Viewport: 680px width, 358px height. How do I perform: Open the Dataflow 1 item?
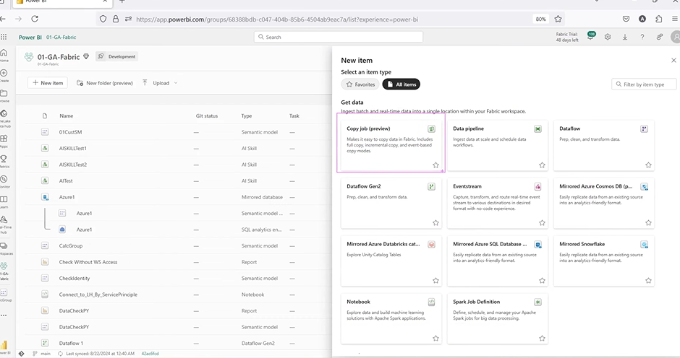(x=71, y=343)
